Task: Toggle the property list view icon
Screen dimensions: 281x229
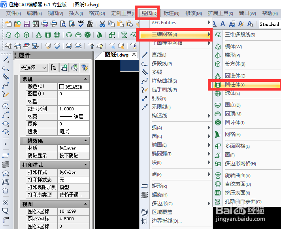Action: pos(54,68)
